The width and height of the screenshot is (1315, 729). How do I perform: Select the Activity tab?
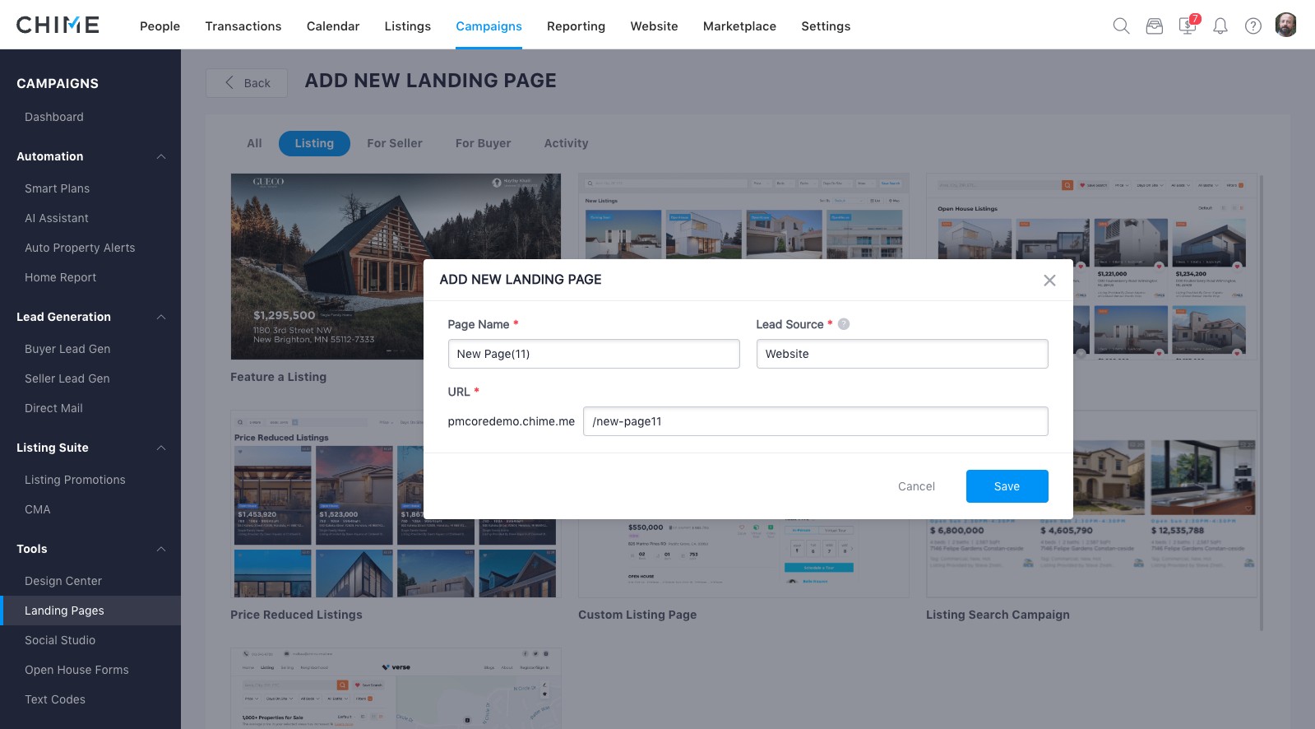tap(566, 143)
